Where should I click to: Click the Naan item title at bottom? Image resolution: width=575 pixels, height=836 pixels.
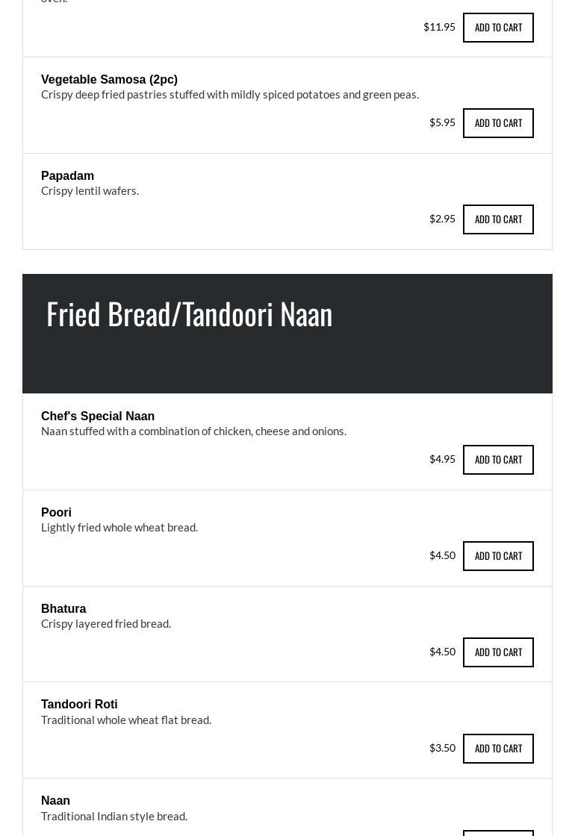(x=55, y=801)
